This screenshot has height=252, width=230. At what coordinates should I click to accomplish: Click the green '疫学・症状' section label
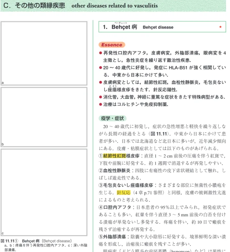point(113,118)
